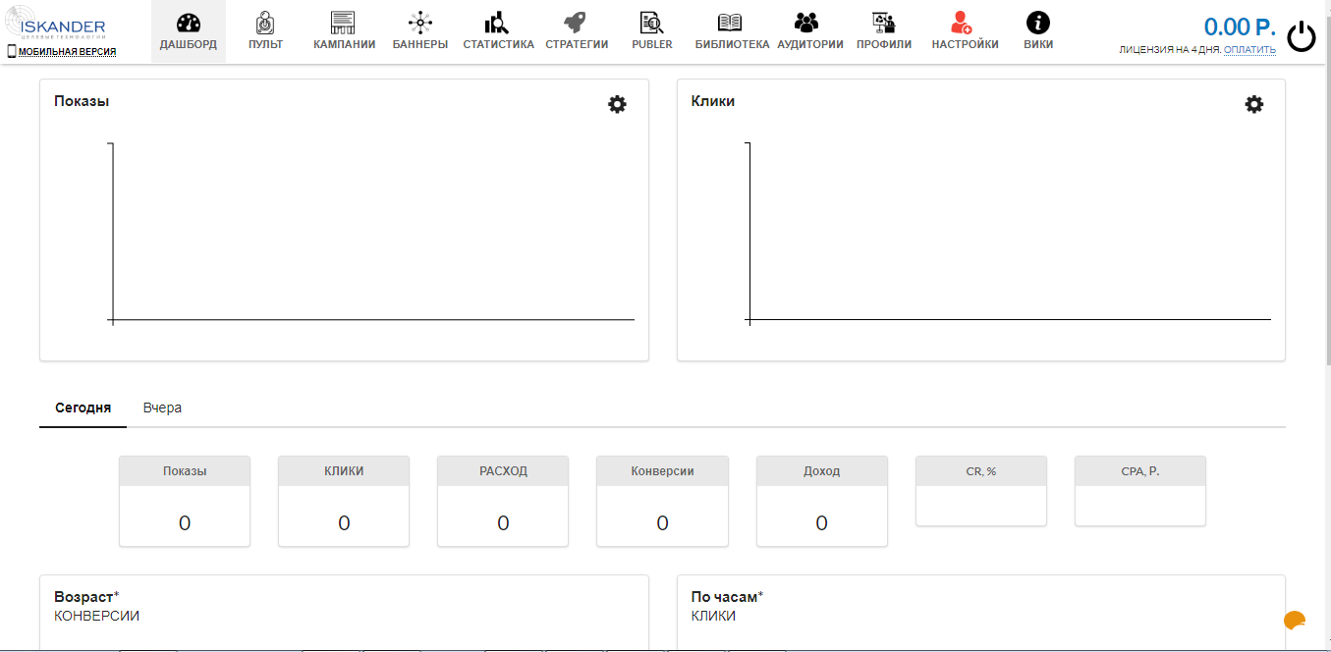Image resolution: width=1331 pixels, height=652 pixels.
Task: Click the CR, % stat card
Action: 981,491
